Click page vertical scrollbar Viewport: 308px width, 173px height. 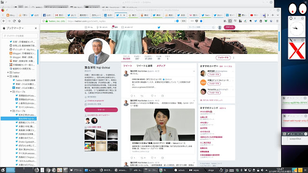pyautogui.click(x=279, y=41)
